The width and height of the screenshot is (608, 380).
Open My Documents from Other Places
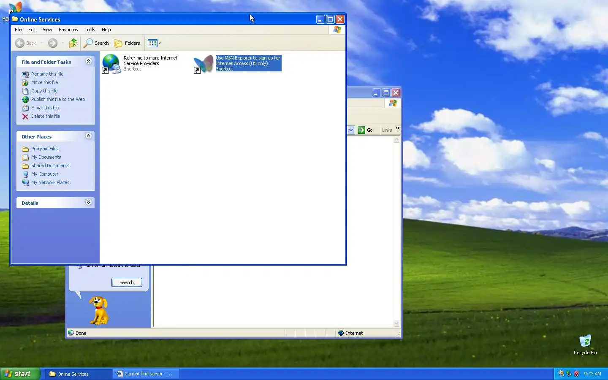click(x=46, y=157)
